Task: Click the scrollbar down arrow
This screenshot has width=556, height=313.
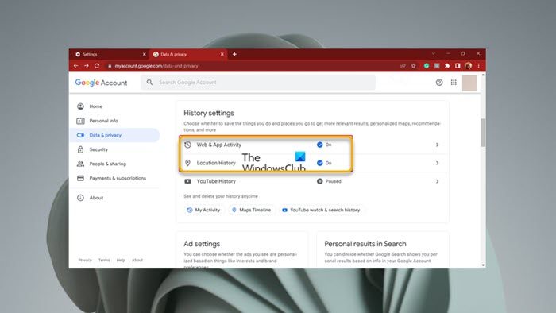Action: [483, 265]
